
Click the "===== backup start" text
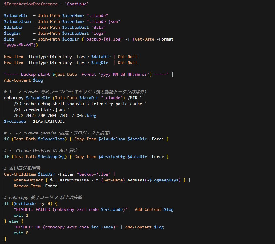27,74
